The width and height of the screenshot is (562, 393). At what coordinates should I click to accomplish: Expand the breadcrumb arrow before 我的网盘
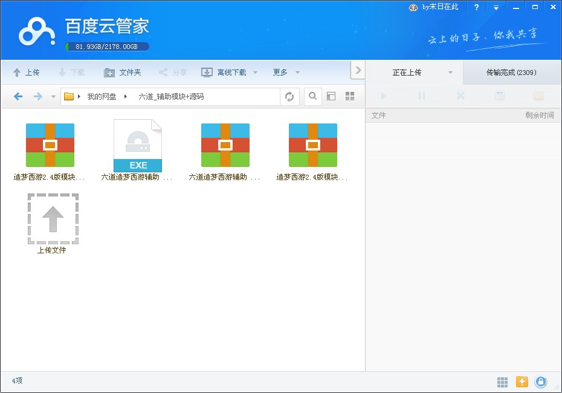pyautogui.click(x=79, y=96)
